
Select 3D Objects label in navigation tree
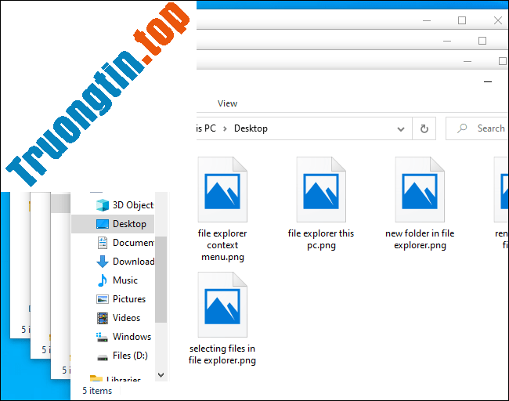[x=133, y=205]
